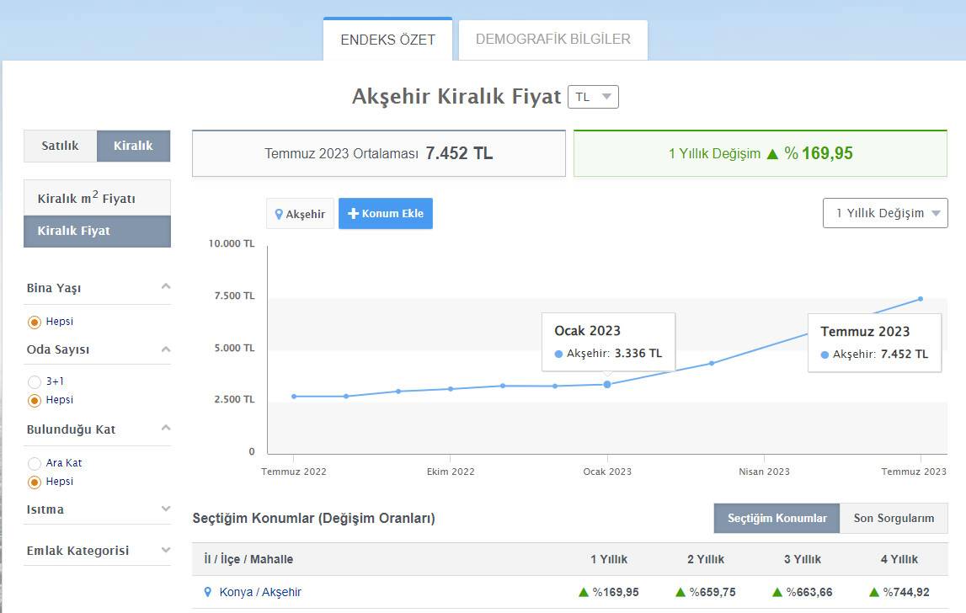Screen dimensions: 966x613
Task: Select the 3+1 radio button
Action: [x=34, y=381]
